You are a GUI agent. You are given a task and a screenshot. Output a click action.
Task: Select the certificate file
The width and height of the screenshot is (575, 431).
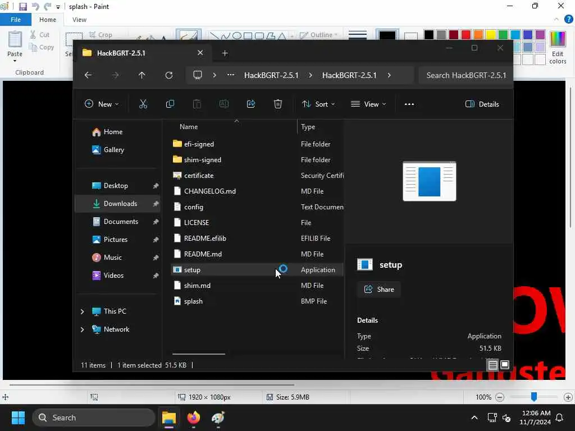[x=257, y=176]
